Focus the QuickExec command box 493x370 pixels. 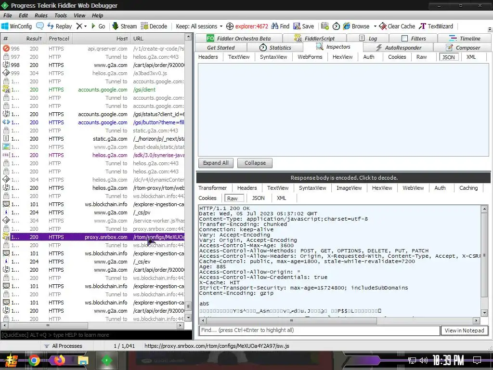pyautogui.click(x=96, y=335)
